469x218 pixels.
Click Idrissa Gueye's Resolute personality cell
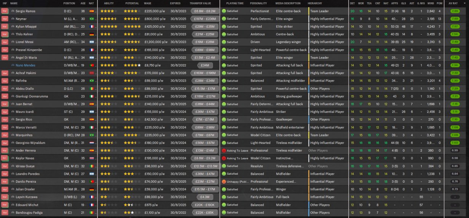coord(257,166)
